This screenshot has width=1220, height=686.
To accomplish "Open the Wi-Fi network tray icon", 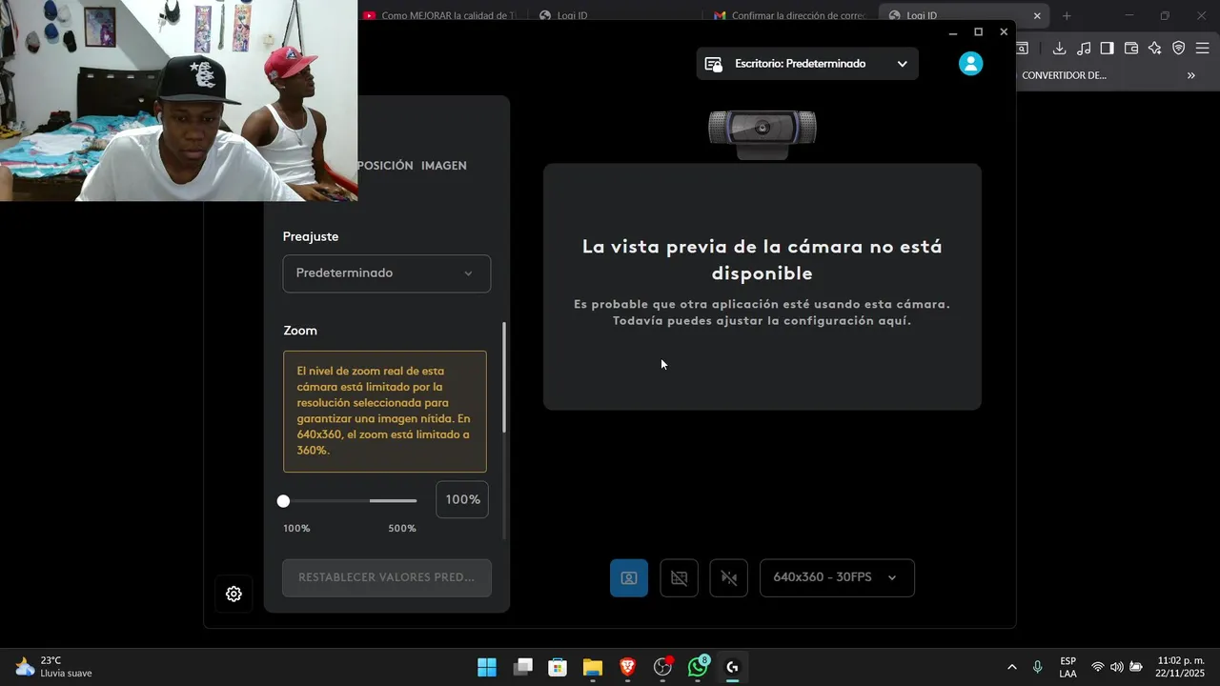I will [x=1098, y=667].
